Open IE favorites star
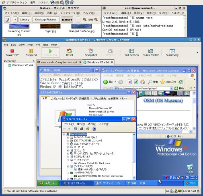The image size is (203, 196). point(162,82)
